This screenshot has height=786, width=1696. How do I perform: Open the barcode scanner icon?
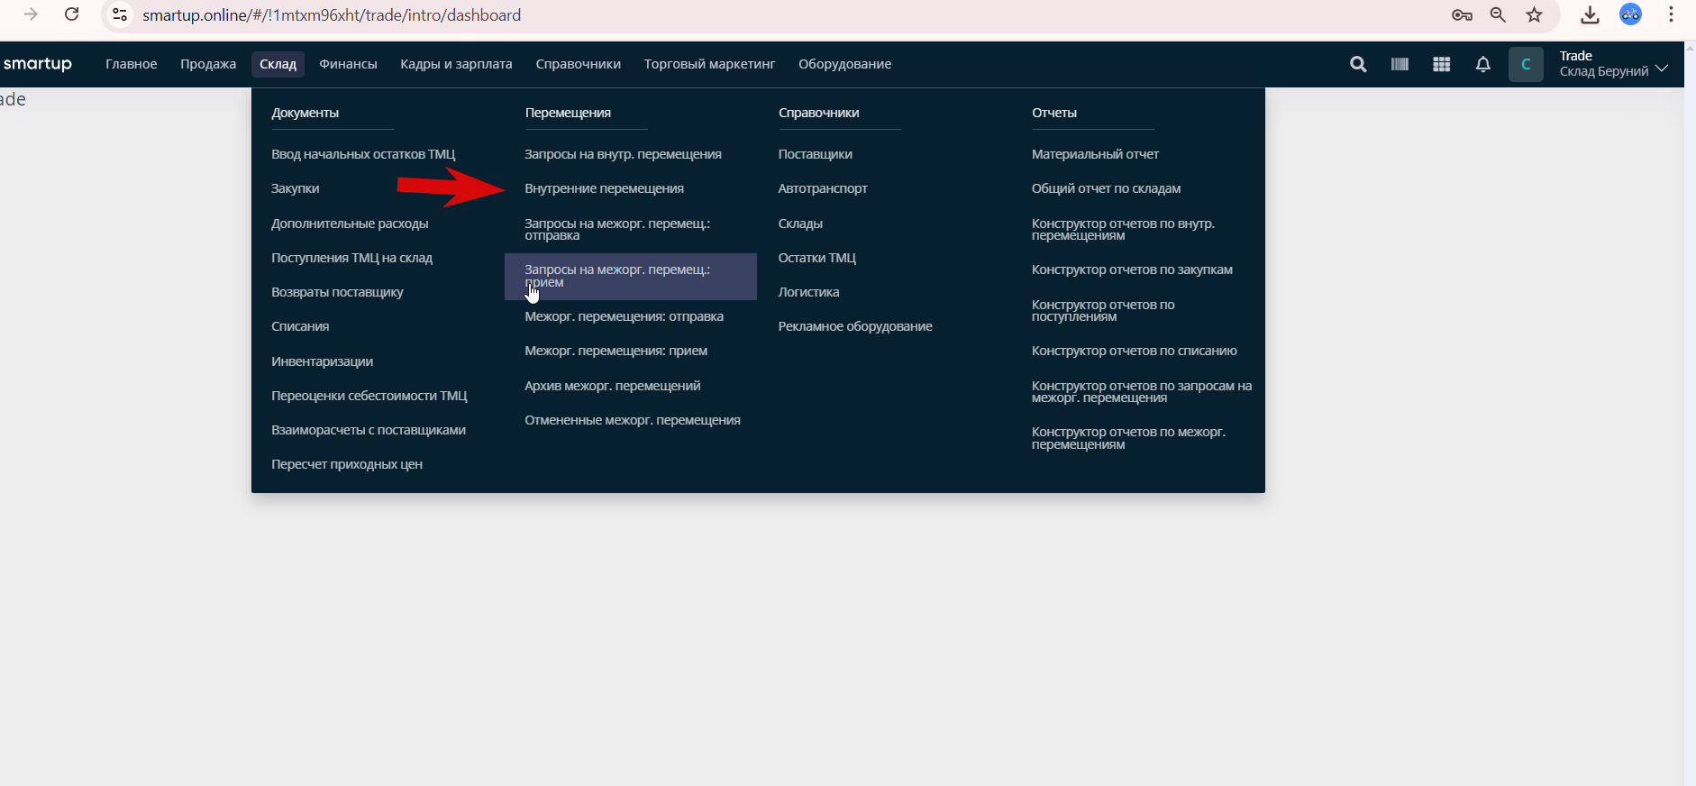pyautogui.click(x=1400, y=64)
